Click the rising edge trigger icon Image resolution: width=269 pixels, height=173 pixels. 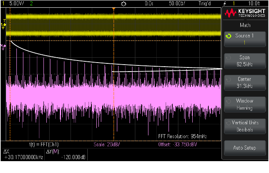(225, 4)
